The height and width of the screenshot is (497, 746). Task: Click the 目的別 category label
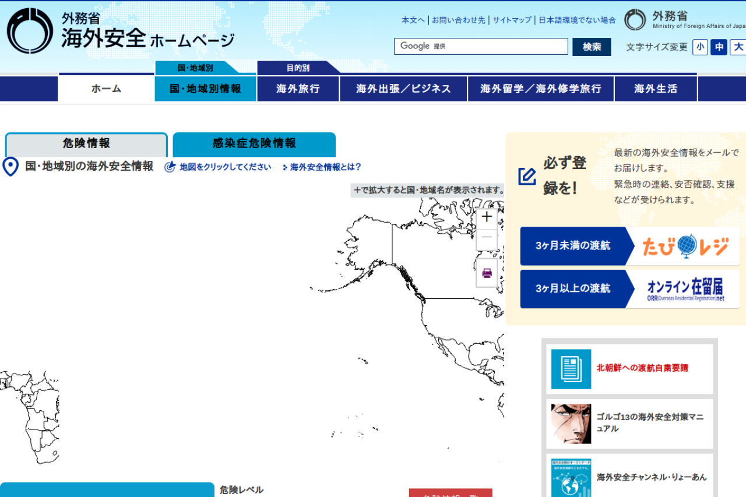[298, 68]
